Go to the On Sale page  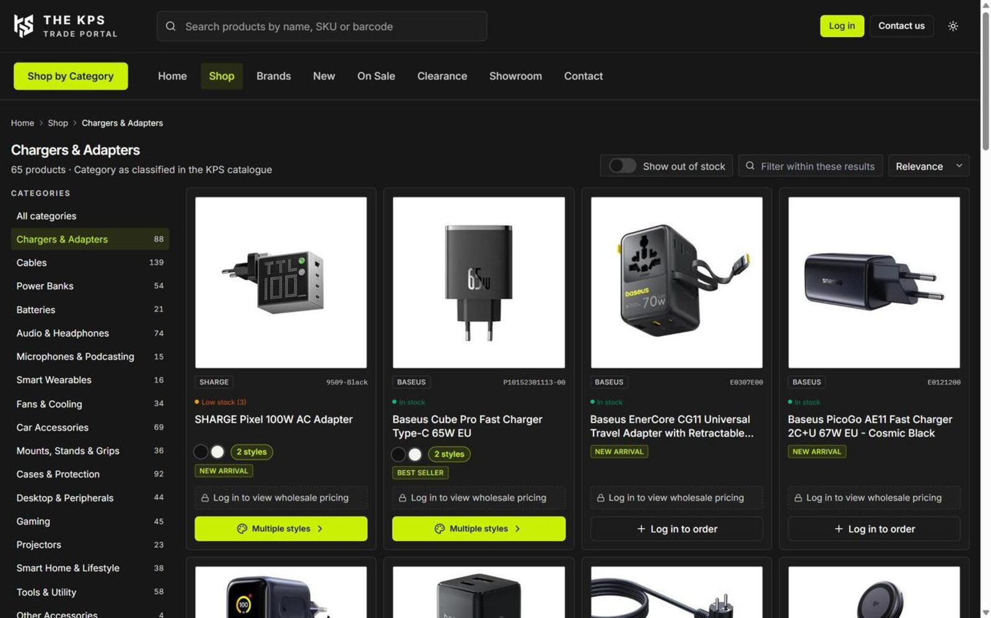click(376, 76)
